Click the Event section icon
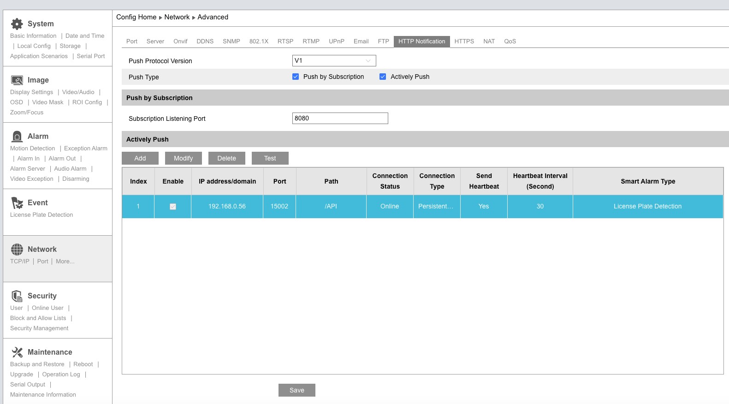The height and width of the screenshot is (404, 729). 17,203
